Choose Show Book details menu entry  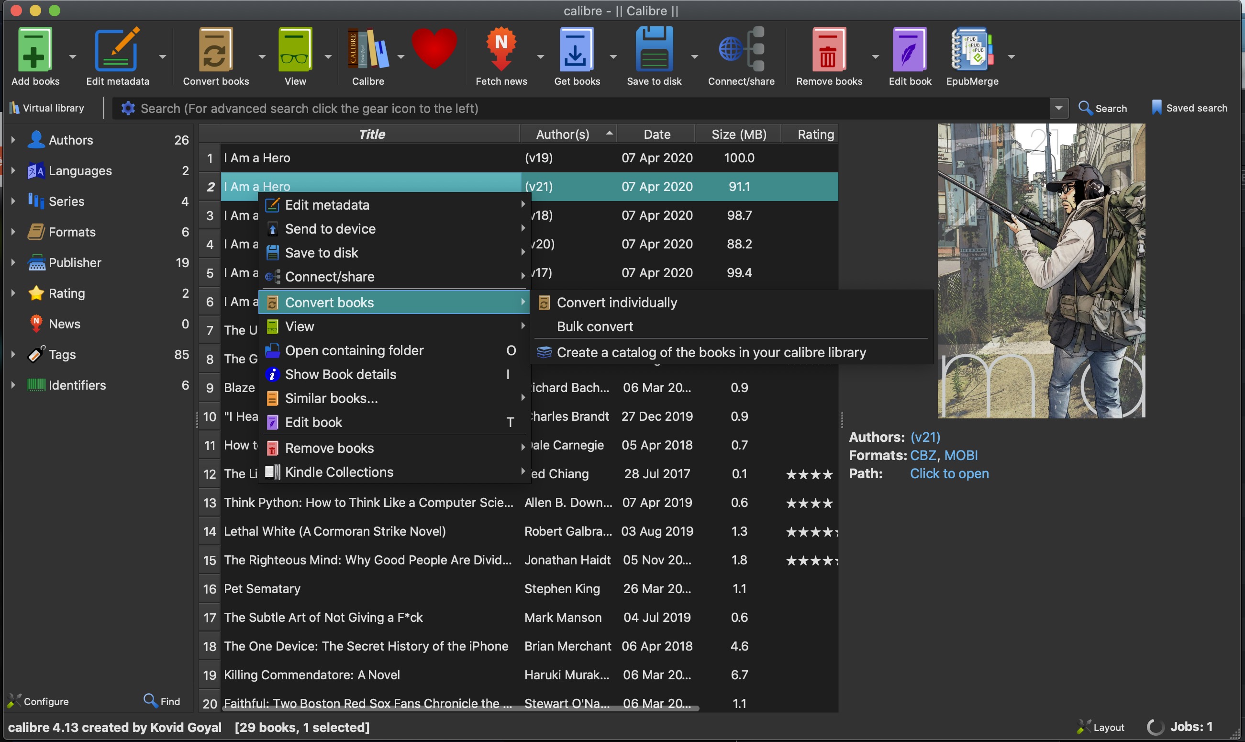click(x=394, y=374)
